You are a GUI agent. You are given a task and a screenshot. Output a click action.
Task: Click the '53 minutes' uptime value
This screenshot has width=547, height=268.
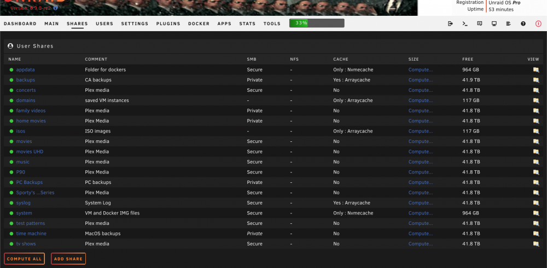tap(501, 10)
